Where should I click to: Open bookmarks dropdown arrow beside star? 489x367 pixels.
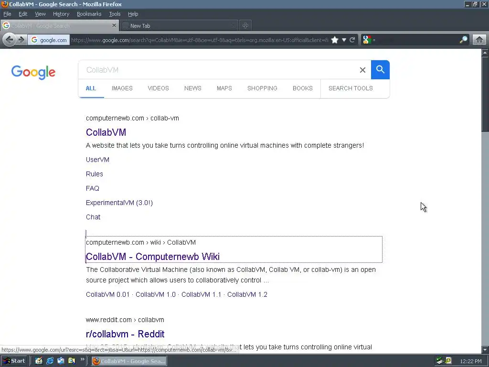point(344,40)
